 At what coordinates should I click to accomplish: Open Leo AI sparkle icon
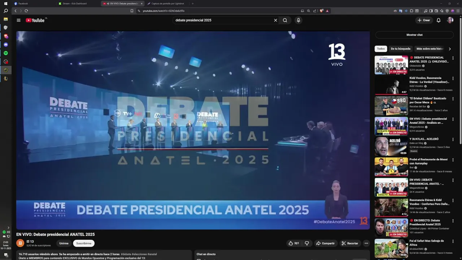442,11
